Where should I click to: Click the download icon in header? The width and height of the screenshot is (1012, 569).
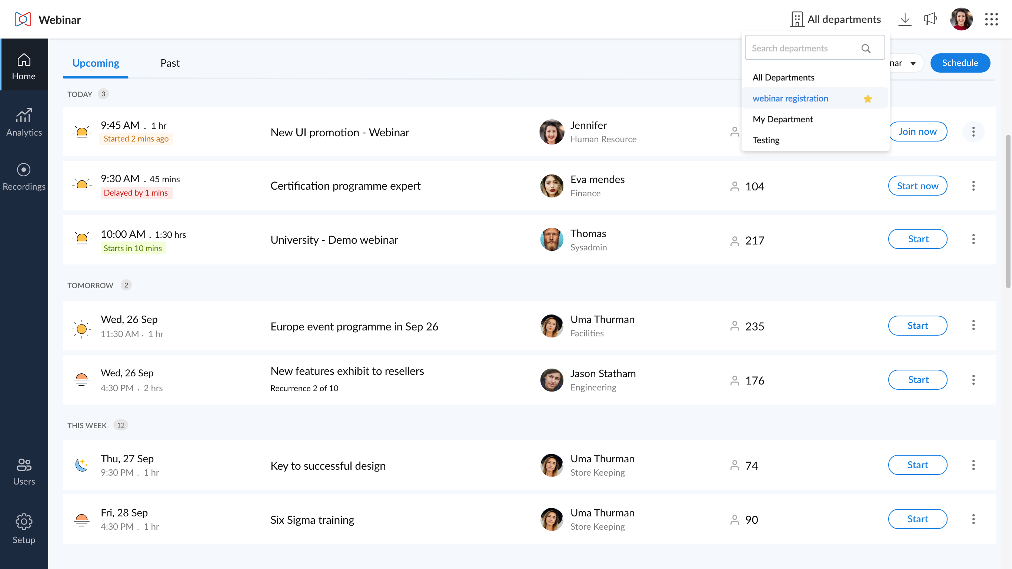905,19
